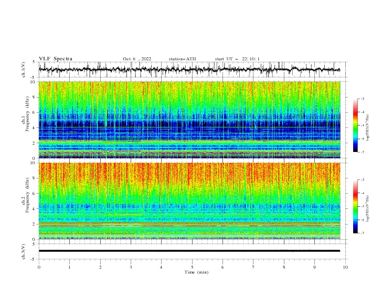Click the "ch.1(V)" waveform axis label

coord(24,70)
